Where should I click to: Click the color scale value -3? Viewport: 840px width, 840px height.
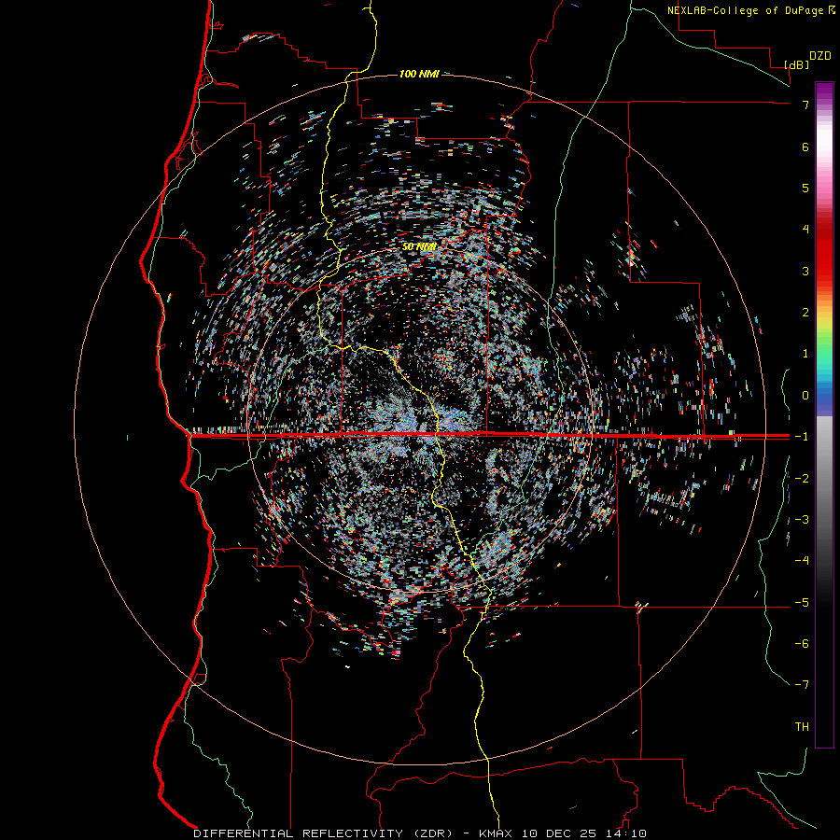click(802, 519)
